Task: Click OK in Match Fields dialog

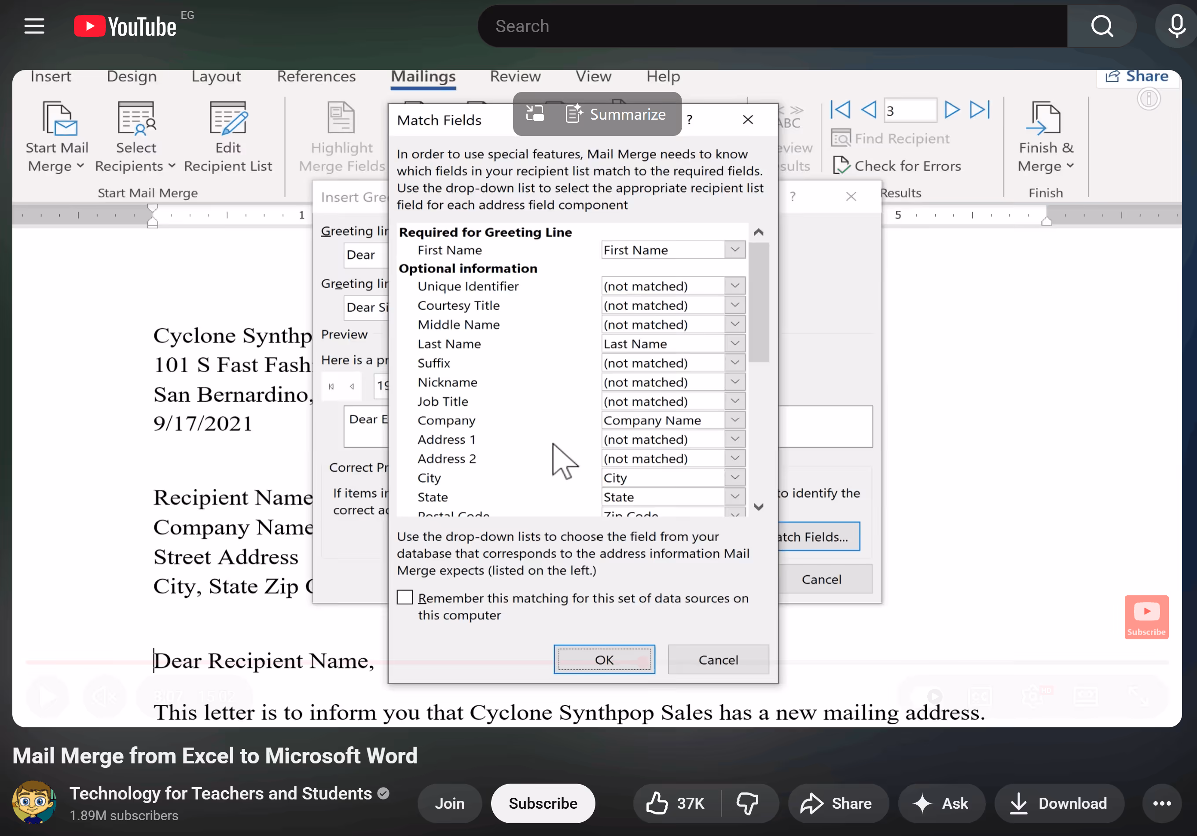Action: (x=604, y=659)
